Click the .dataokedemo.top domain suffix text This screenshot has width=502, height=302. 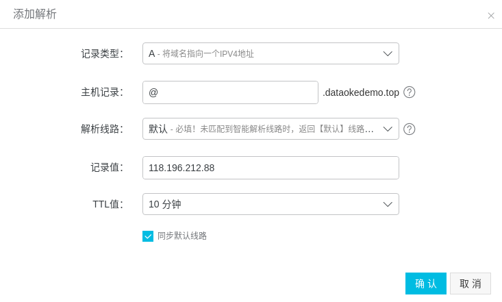coord(361,92)
